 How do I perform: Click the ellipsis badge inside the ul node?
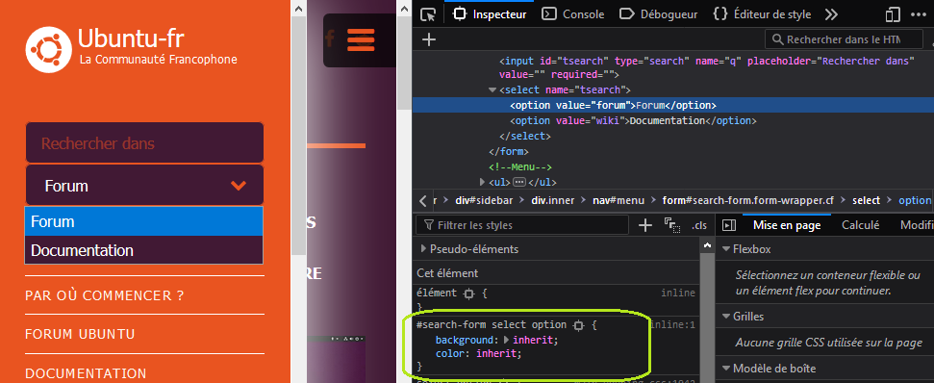[518, 182]
